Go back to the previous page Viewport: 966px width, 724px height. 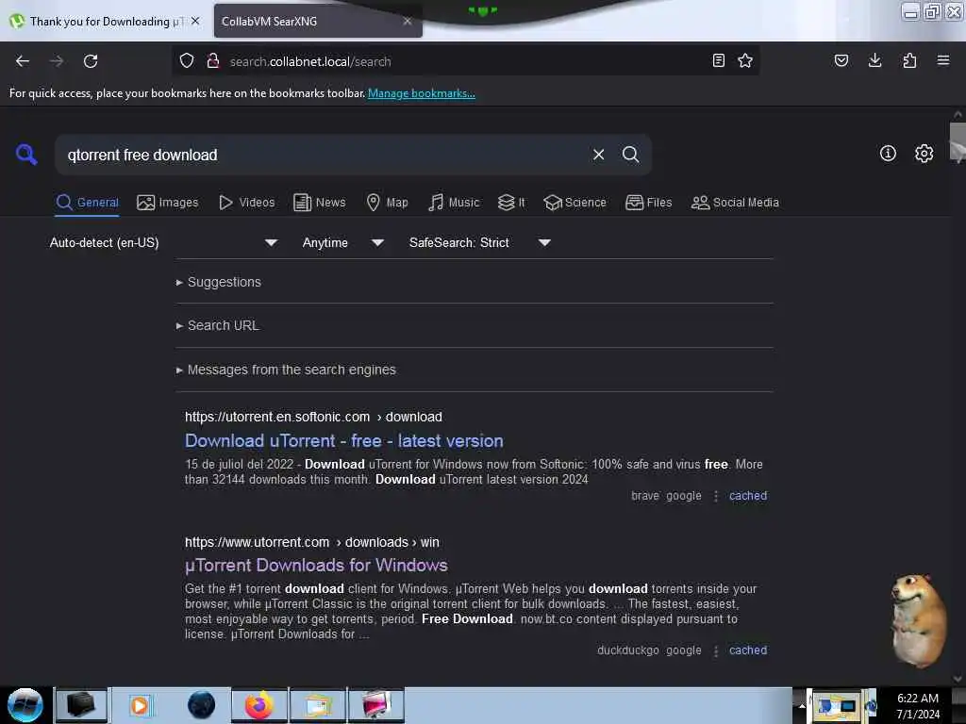[x=23, y=61]
